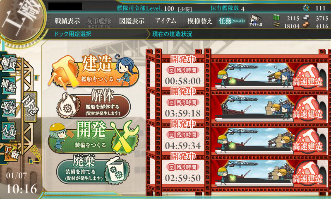Open the 戦績表示 records menu
331x199 pixels.
(x=67, y=21)
